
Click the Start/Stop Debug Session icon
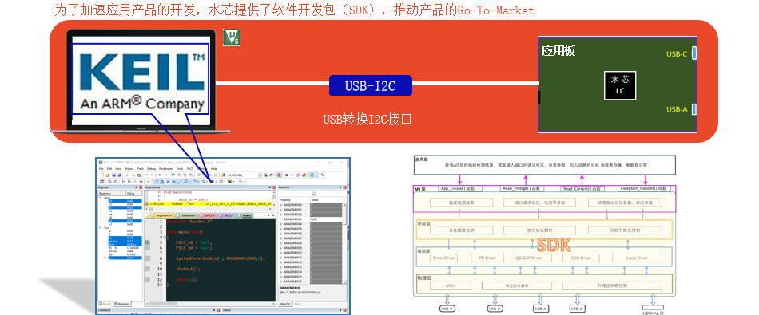click(x=279, y=175)
